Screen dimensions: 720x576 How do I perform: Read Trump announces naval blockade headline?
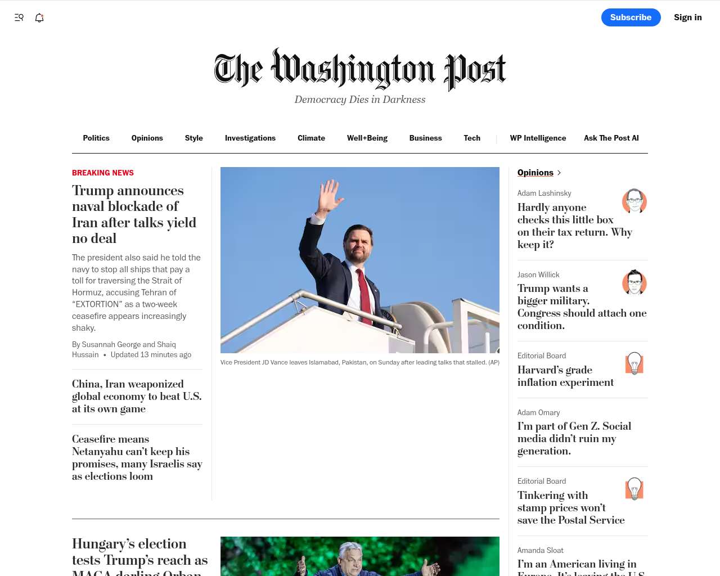[134, 214]
